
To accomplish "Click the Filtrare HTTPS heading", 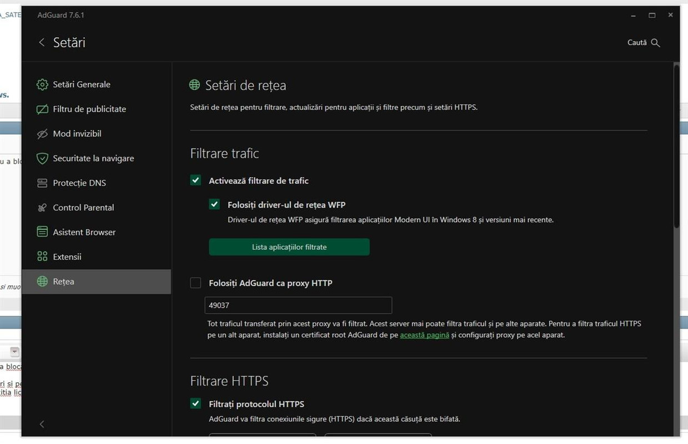I will pyautogui.click(x=229, y=381).
